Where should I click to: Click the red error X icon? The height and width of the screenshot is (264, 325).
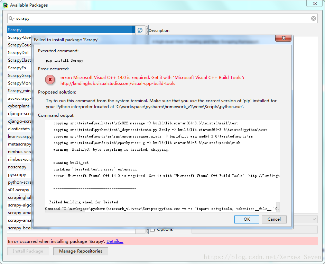50,80
